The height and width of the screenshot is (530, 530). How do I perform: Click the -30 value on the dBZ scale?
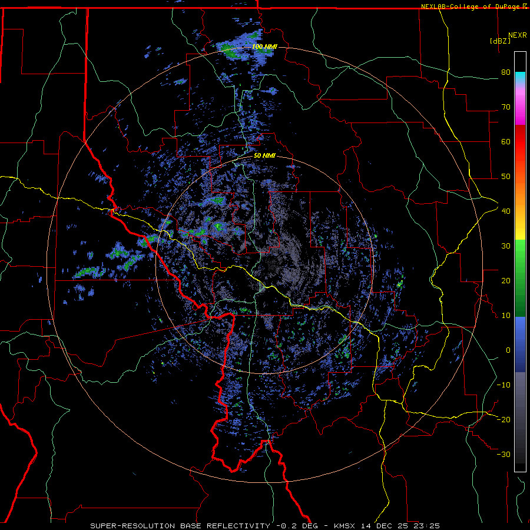pos(503,454)
